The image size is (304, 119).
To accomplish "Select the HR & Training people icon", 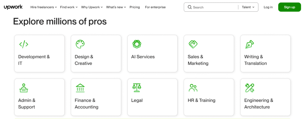I will point(193,88).
